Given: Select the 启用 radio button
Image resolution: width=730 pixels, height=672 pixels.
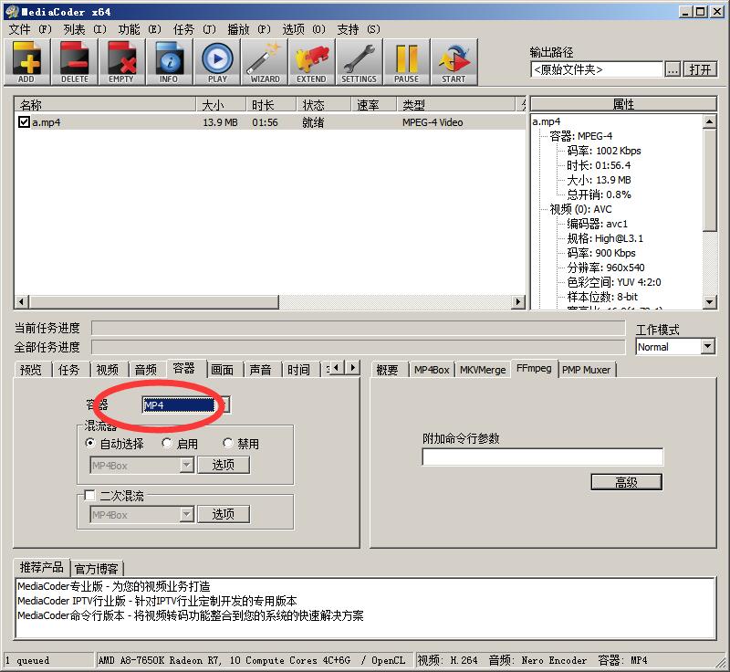Looking at the screenshot, I should 167,443.
